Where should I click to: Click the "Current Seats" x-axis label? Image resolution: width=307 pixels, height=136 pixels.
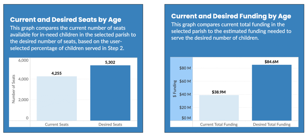point(57,124)
